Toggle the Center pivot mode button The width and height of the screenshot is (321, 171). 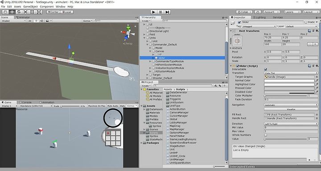tap(53, 12)
